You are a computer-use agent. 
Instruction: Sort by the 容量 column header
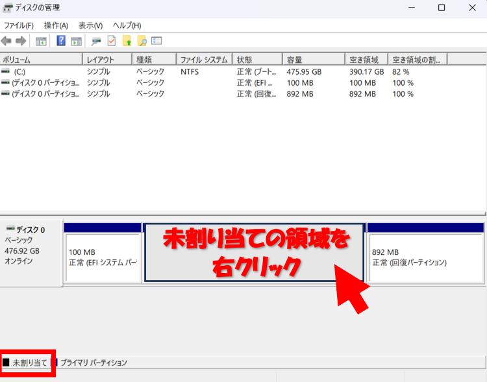[x=314, y=59]
